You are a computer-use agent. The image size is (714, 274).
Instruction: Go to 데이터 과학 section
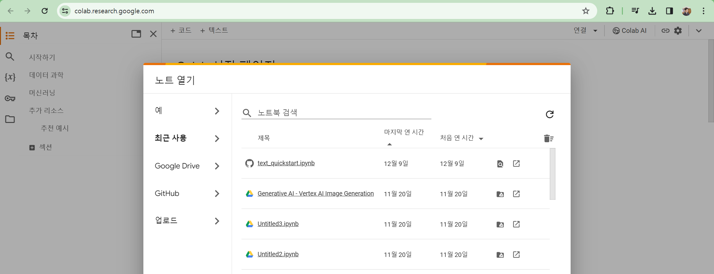click(46, 75)
